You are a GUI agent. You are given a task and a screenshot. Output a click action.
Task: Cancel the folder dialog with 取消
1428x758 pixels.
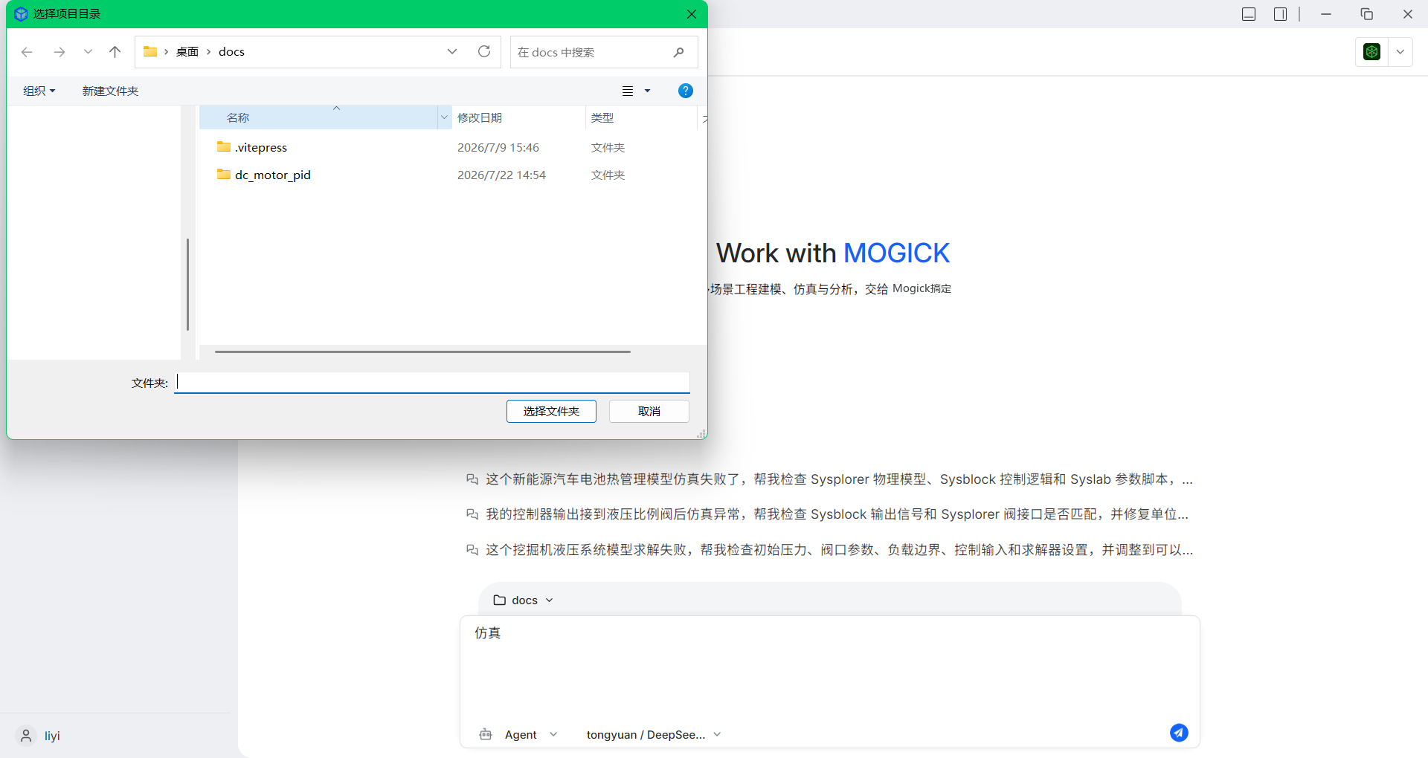coord(649,411)
